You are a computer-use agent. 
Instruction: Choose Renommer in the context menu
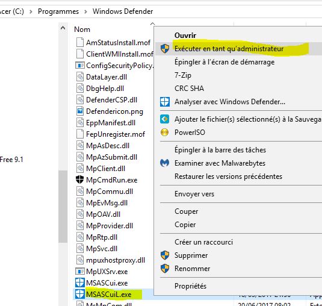[x=192, y=269]
